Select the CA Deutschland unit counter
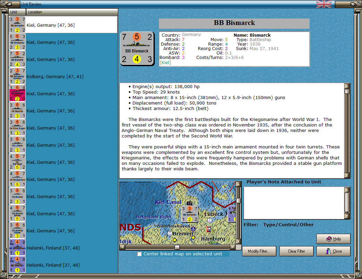The height and width of the screenshot is (279, 362). click(x=17, y=179)
